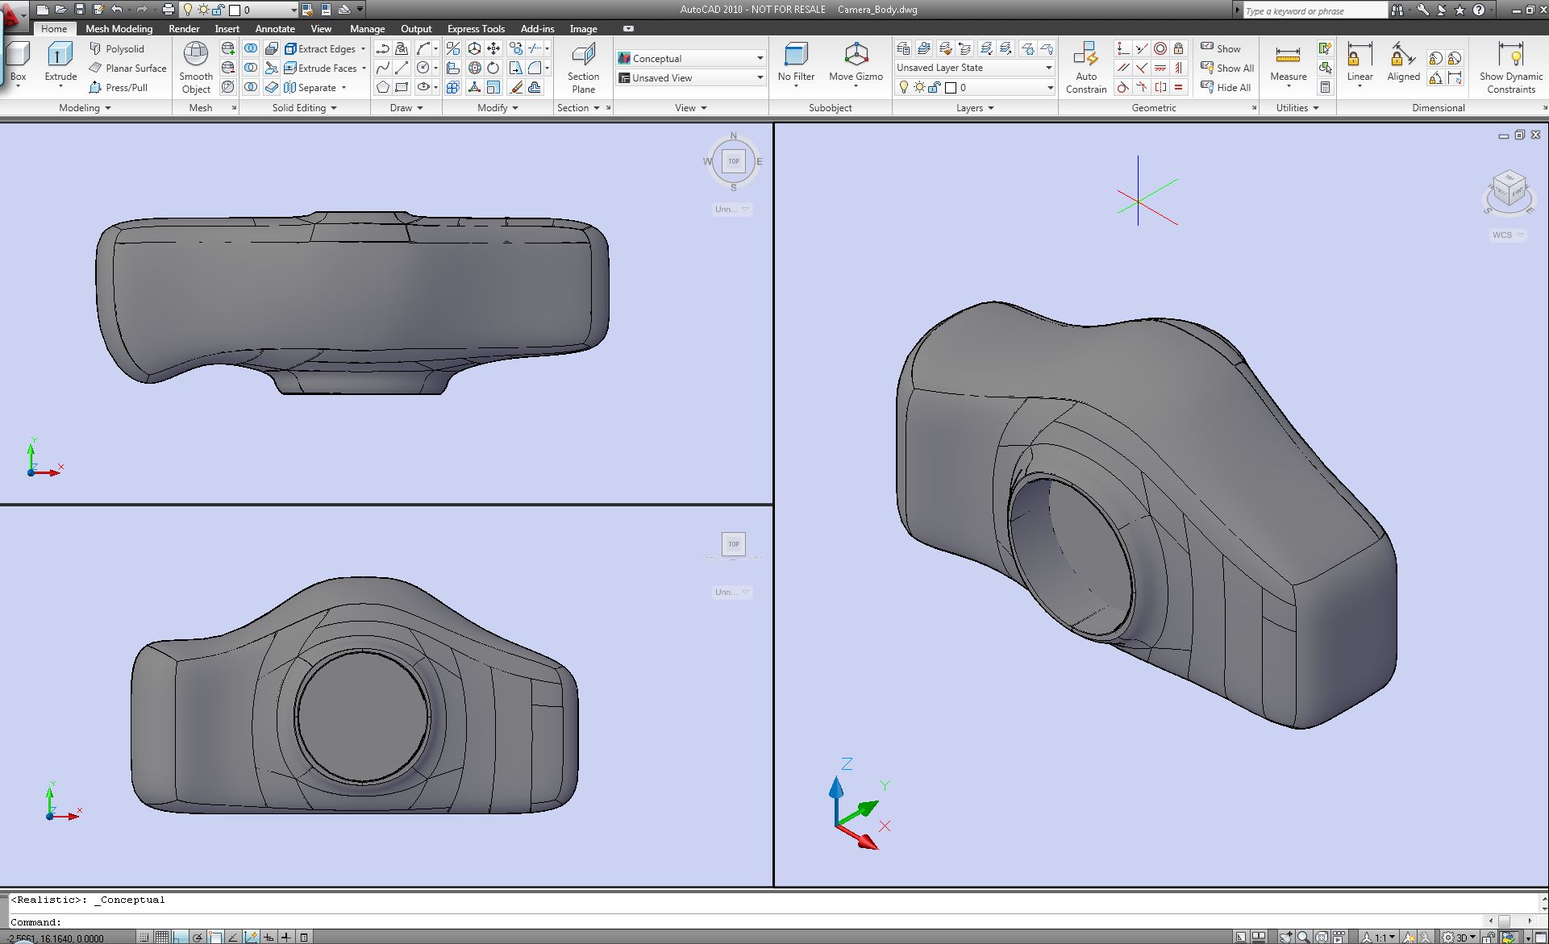Switch to the Mesh Modeling tab
Screen dimensions: 1549x944
[119, 29]
